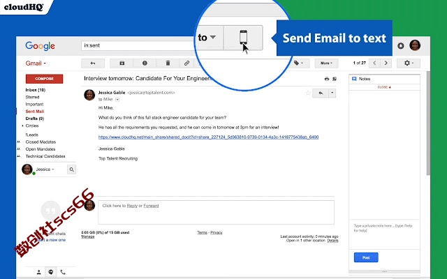Click the Google logo

click(x=40, y=46)
